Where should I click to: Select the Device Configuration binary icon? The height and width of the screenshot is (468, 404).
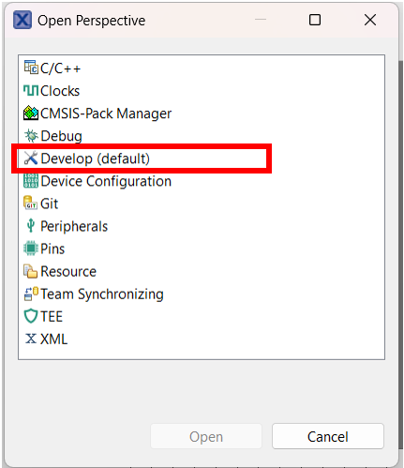coord(31,181)
